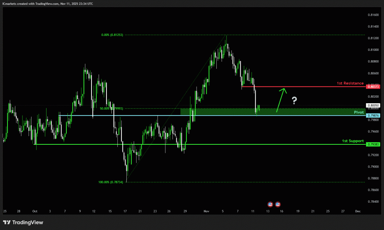Click the ICmarkets TradingView.com header text
The image size is (384, 230).
point(48,3)
